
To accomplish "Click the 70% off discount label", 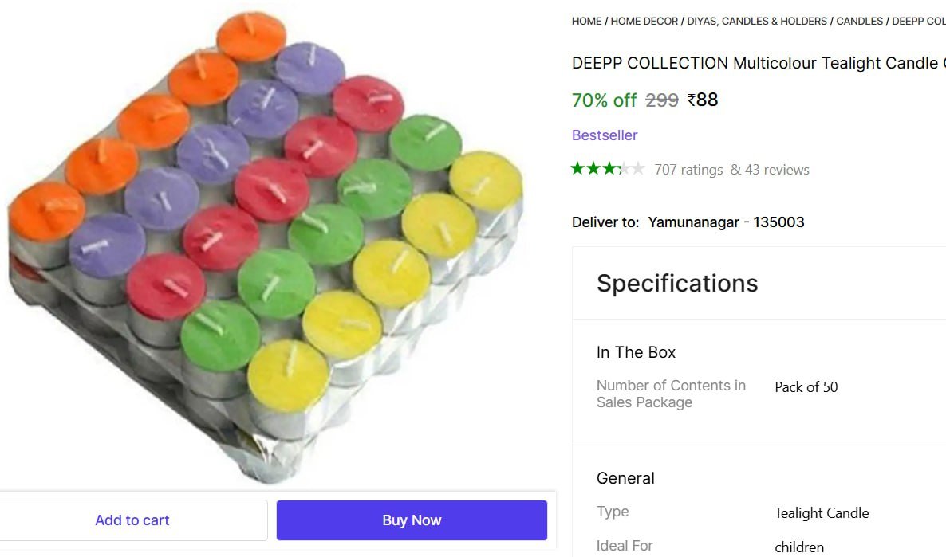I will click(604, 100).
